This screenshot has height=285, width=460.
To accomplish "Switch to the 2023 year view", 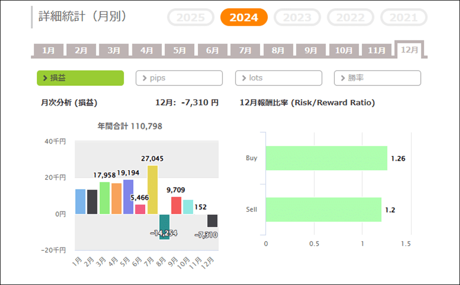I will (297, 17).
